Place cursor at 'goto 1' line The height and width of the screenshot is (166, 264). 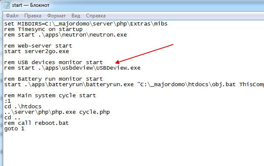(14, 129)
